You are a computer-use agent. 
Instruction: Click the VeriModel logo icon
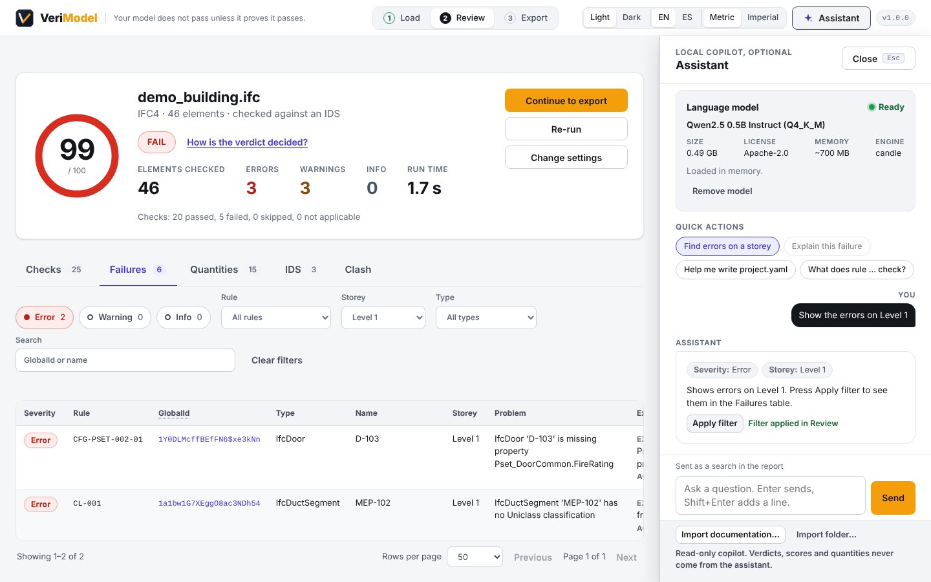click(25, 18)
